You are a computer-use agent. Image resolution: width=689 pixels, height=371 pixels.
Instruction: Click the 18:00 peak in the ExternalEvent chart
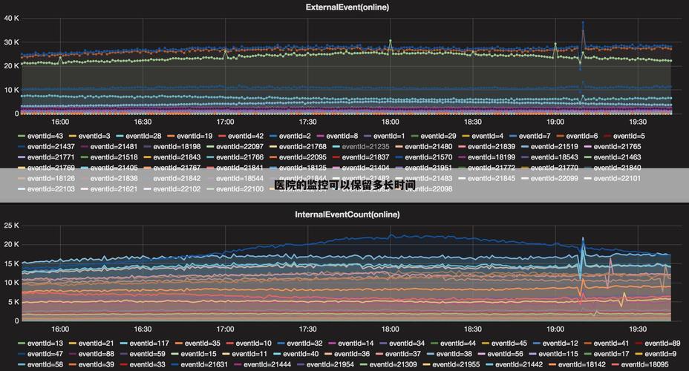pos(391,42)
